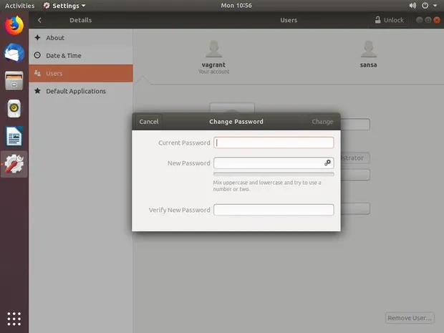Open the volume indicator in top bar

[412, 6]
